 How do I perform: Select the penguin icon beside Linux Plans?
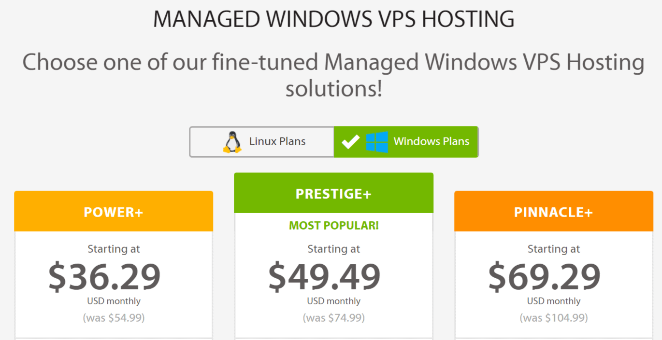233,141
